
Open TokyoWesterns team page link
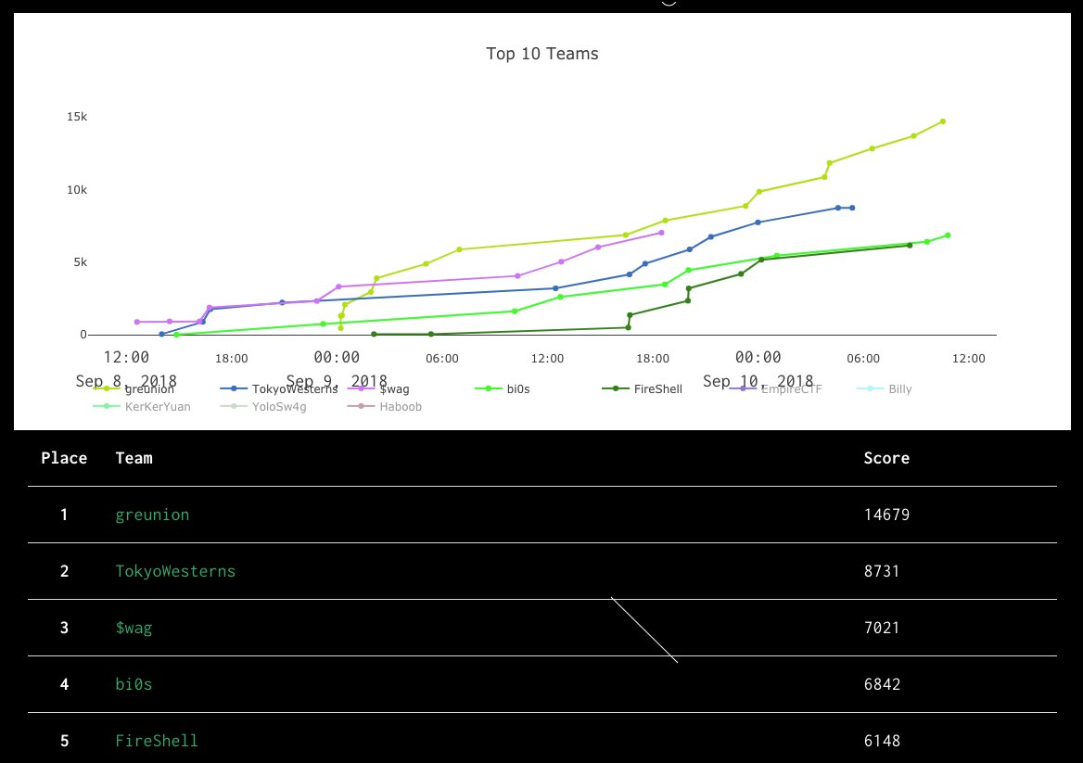pos(175,571)
